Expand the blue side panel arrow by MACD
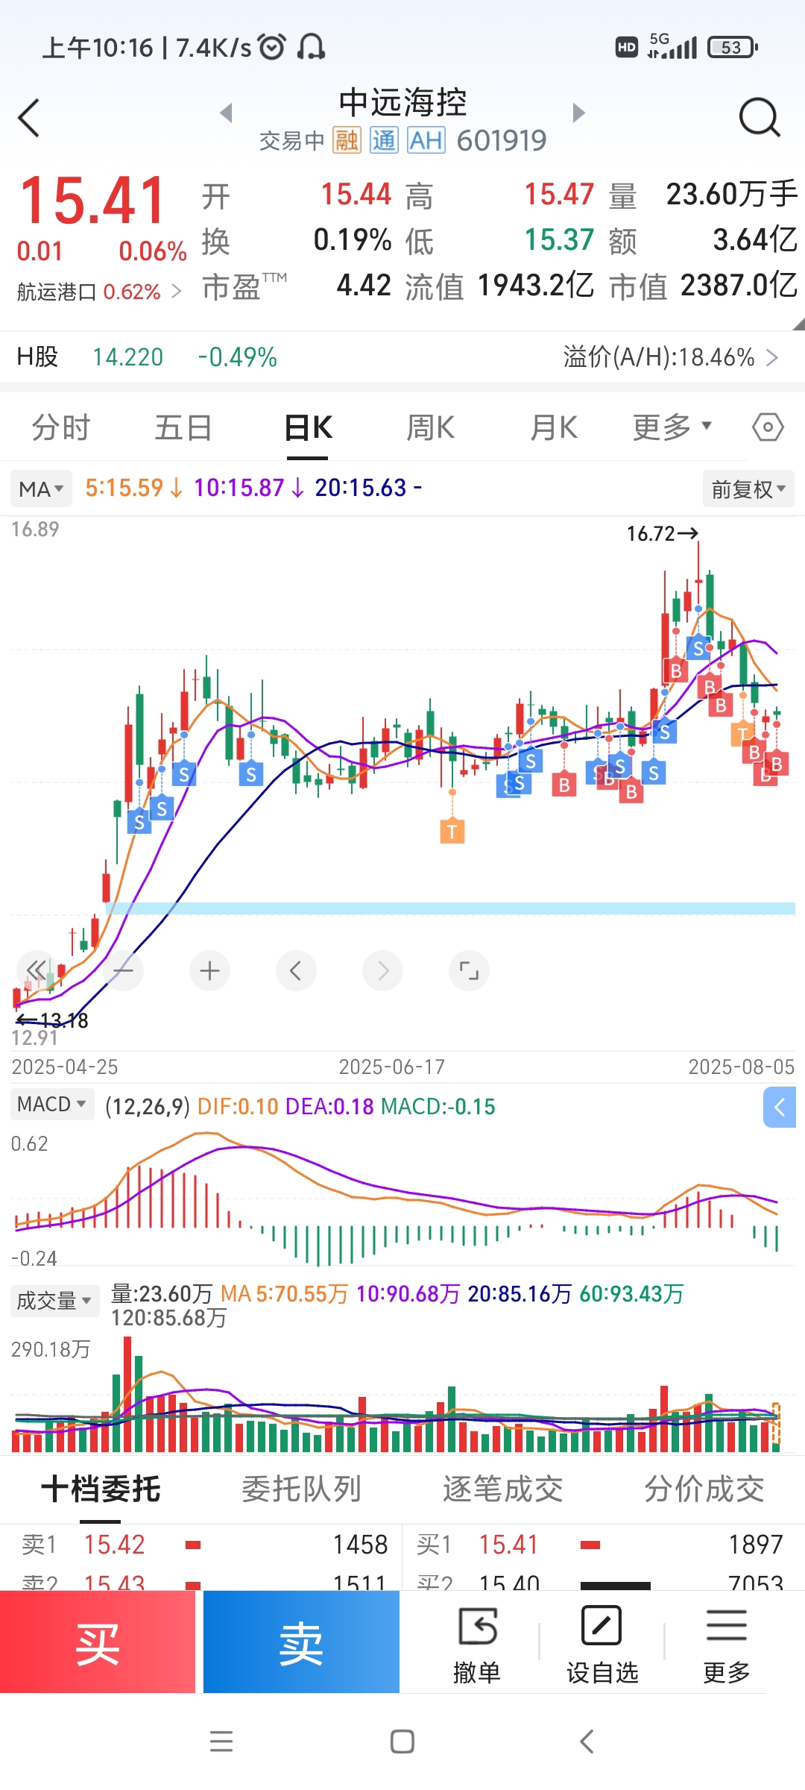805x1790 pixels. pyautogui.click(x=780, y=1108)
